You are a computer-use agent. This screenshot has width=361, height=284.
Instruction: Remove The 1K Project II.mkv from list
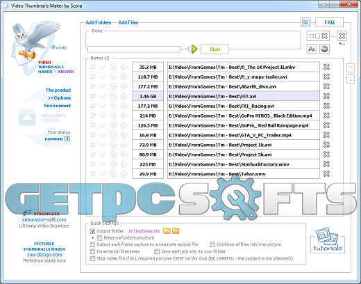(326, 67)
